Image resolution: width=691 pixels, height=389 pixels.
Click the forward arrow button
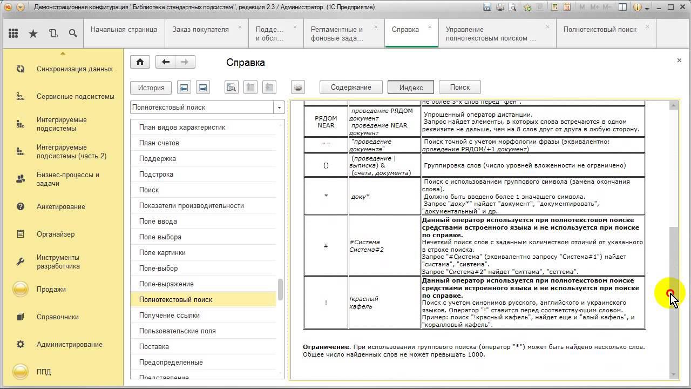pyautogui.click(x=185, y=62)
